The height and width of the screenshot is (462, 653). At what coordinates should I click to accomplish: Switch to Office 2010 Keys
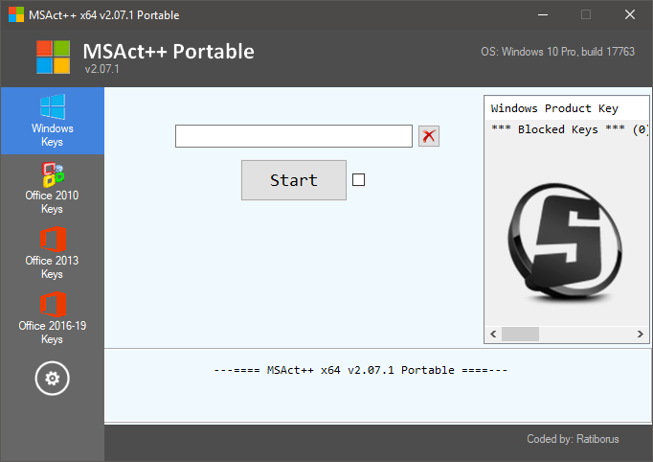(x=52, y=188)
